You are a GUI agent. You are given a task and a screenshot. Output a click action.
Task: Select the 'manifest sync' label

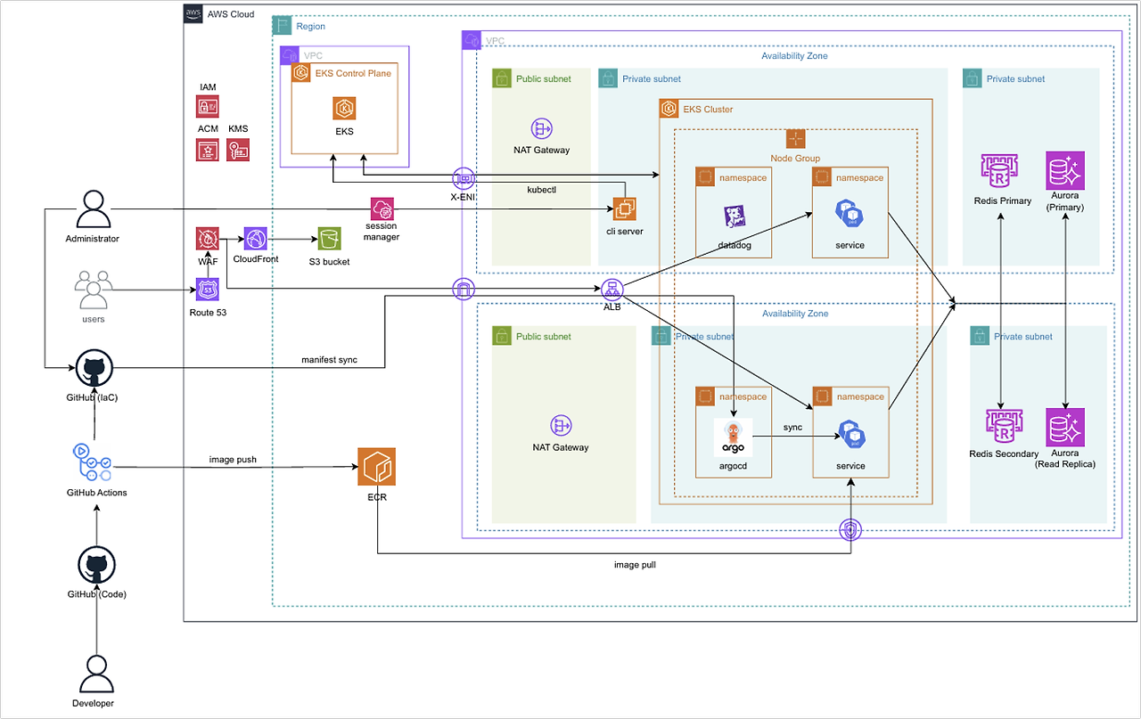coord(329,360)
